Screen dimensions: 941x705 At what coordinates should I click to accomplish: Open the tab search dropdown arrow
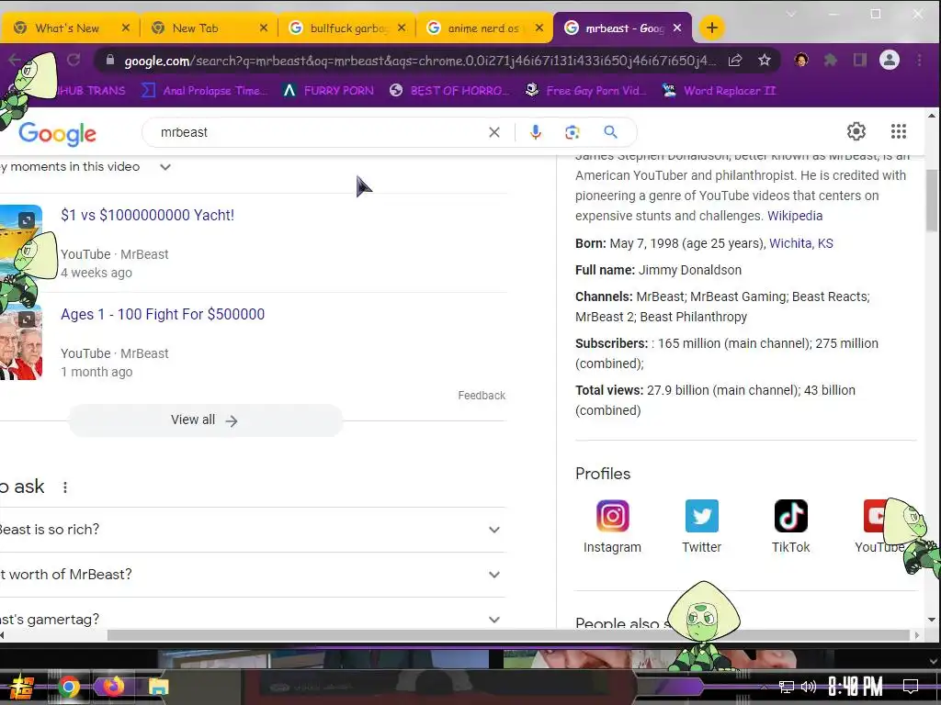(791, 15)
